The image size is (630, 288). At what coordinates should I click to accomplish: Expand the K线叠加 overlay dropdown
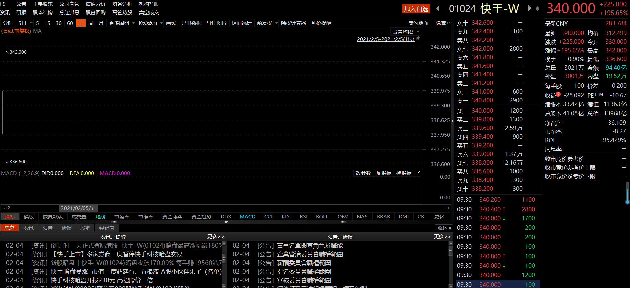click(x=161, y=23)
